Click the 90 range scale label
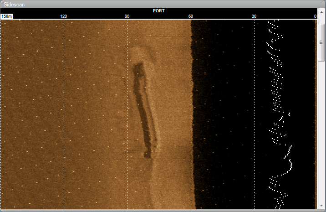 coord(127,16)
